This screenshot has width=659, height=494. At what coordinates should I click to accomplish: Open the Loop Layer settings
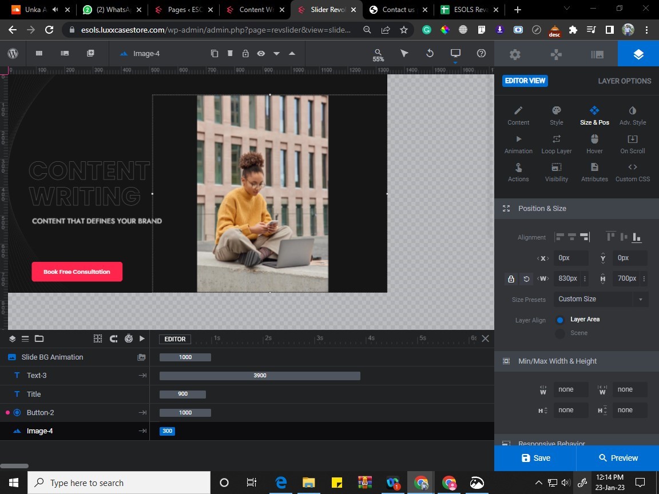(x=556, y=144)
